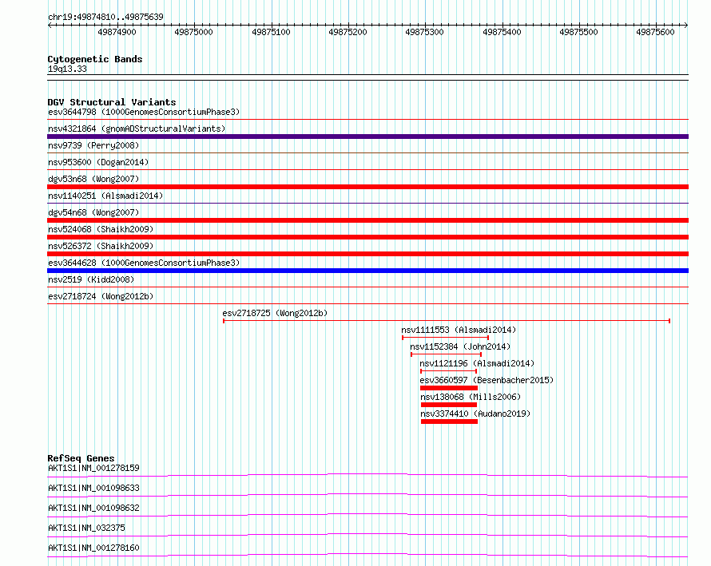Click the red bar under nsv138068
This screenshot has width=711, height=566.
click(449, 405)
